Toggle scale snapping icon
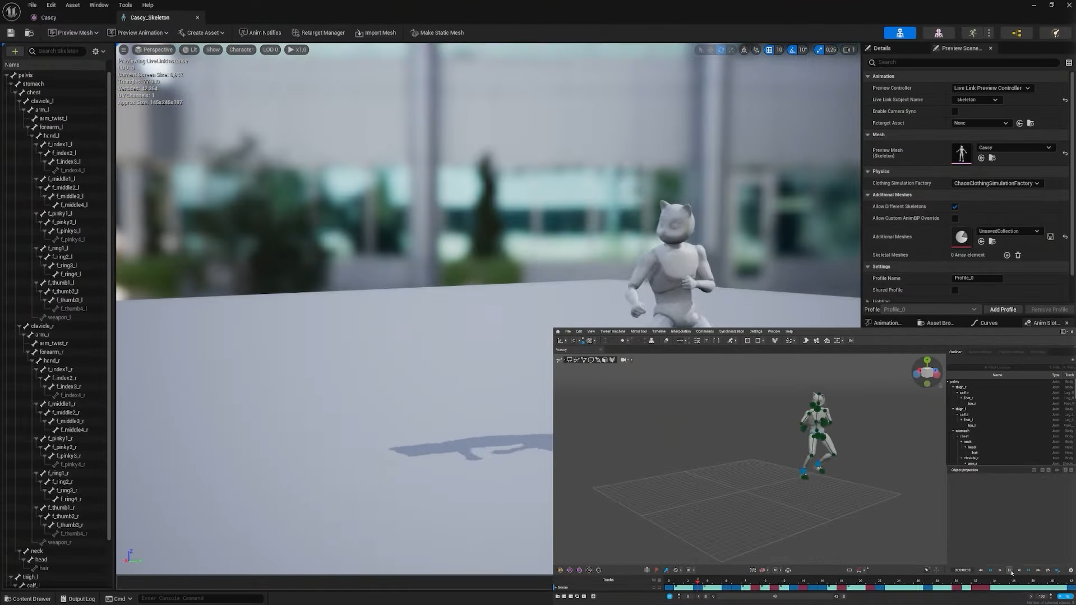This screenshot has height=605, width=1076. coord(819,50)
